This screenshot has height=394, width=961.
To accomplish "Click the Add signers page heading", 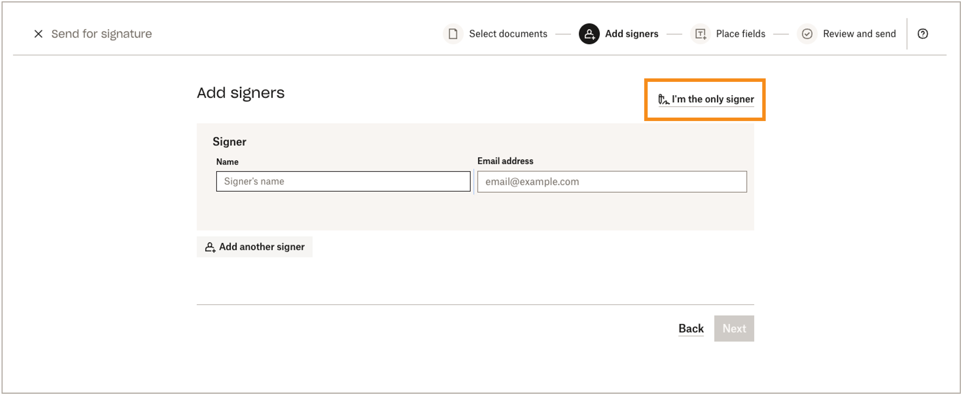I will pos(241,93).
